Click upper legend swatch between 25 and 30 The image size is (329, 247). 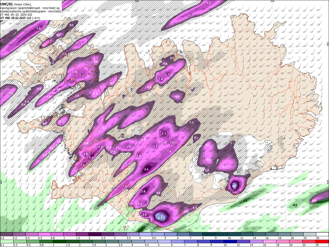(x=310, y=234)
